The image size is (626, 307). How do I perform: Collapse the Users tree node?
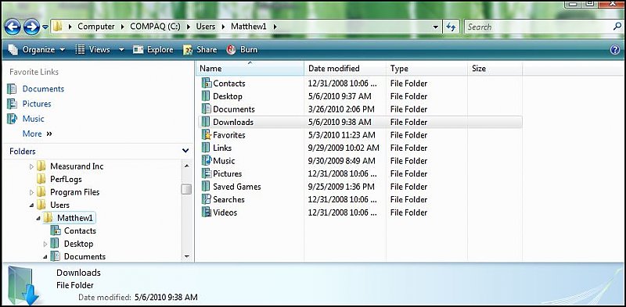point(31,205)
